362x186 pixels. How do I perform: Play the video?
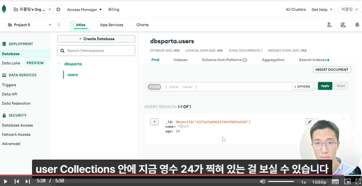click(x=6, y=181)
